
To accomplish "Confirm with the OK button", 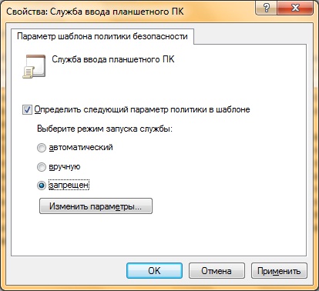I will pyautogui.click(x=154, y=271).
